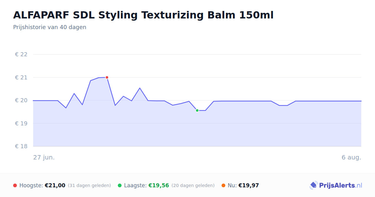Select the red Hoogste legend dot
The height and width of the screenshot is (197, 375).
[15, 185]
